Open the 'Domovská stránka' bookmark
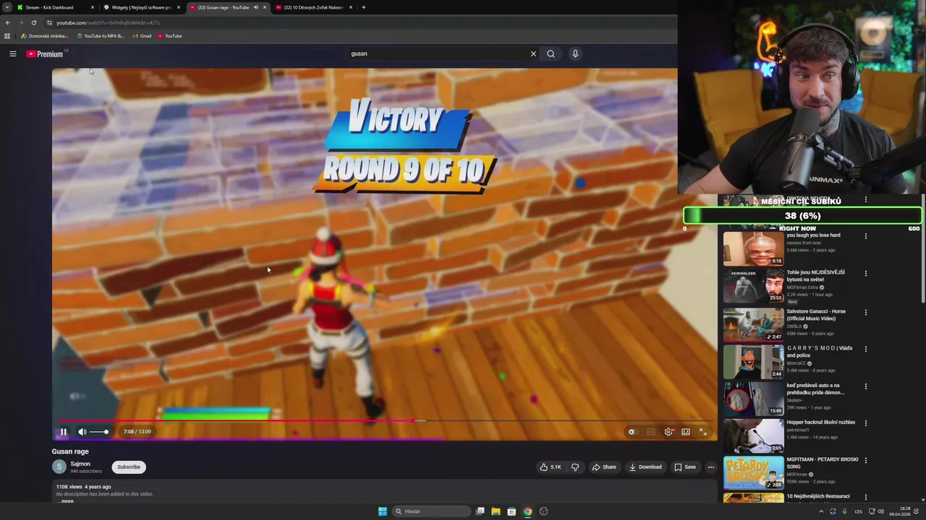The height and width of the screenshot is (520, 926). click(x=44, y=36)
